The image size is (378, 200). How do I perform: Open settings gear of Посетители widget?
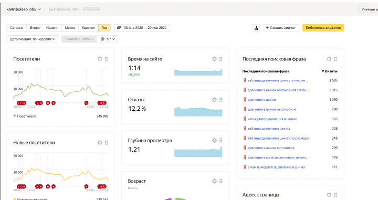(x=100, y=59)
